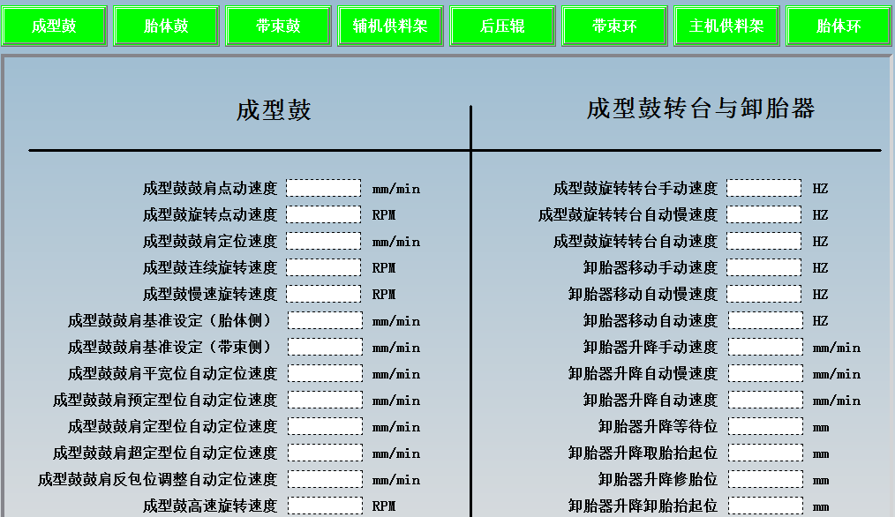Select 成型鼓鼓肩基准设定（胎体侧） field

324,320
